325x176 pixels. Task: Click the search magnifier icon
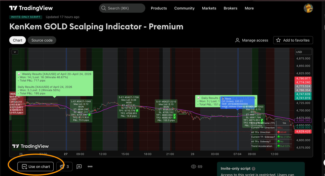(103, 8)
